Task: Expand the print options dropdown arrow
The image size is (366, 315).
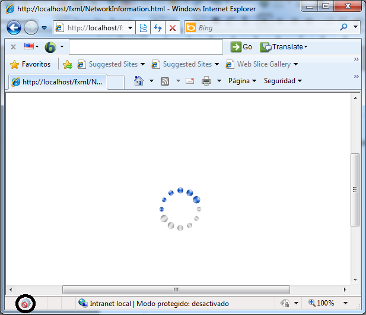Action: (219, 81)
